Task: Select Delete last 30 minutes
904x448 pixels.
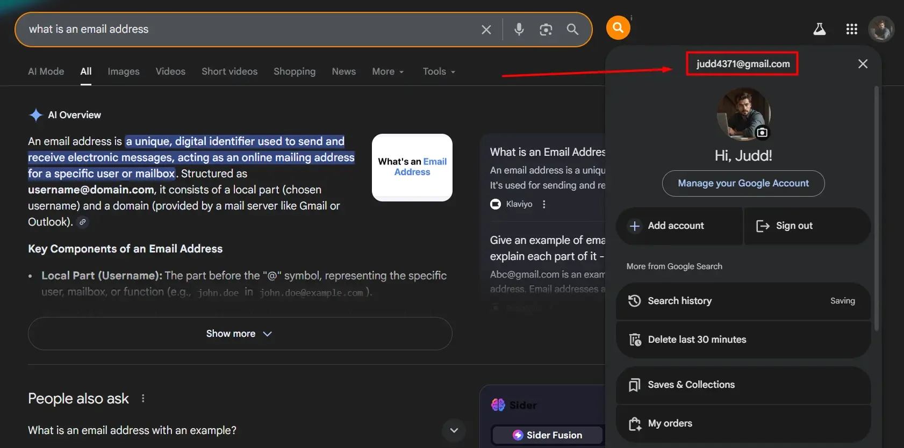Action: pos(743,339)
